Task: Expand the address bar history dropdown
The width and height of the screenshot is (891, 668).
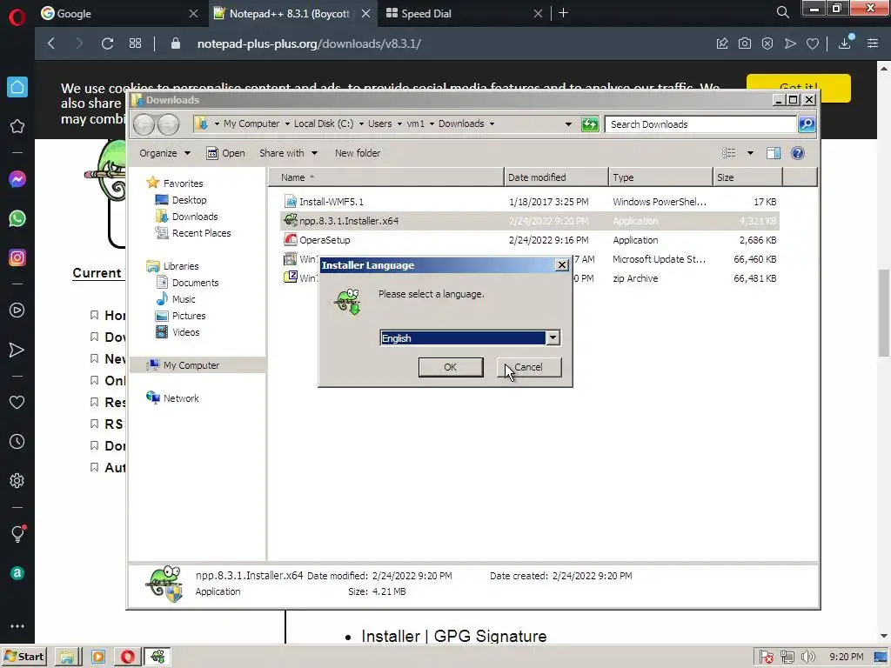Action: click(x=568, y=124)
